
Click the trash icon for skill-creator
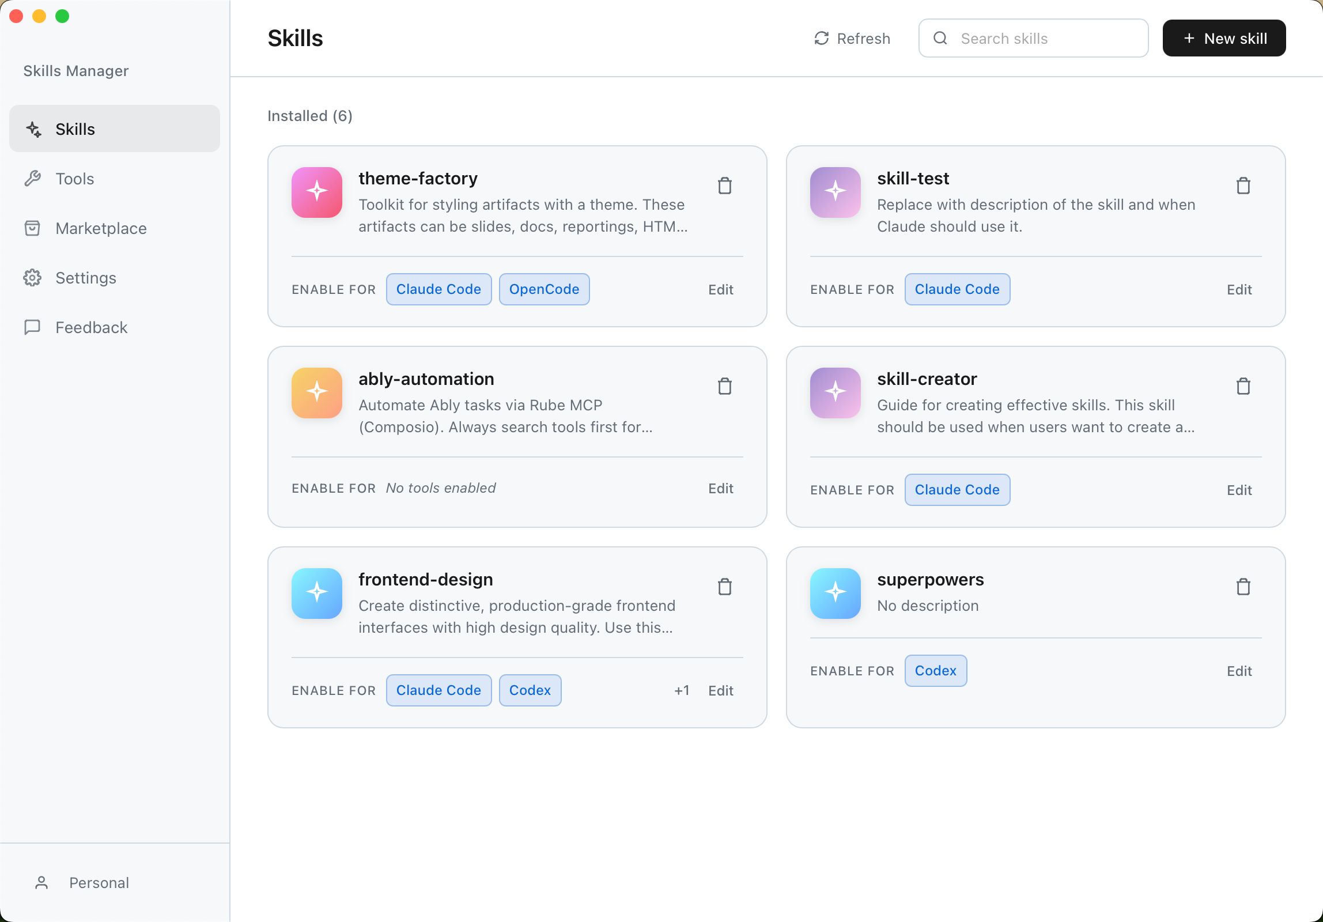1243,387
